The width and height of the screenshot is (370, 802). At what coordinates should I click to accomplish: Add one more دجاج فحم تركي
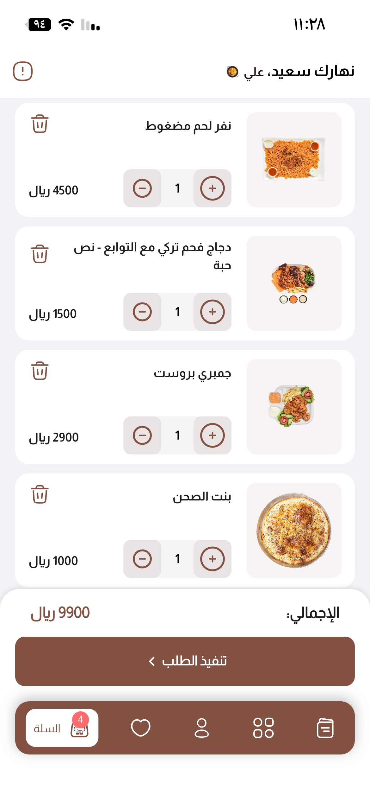coord(212,312)
